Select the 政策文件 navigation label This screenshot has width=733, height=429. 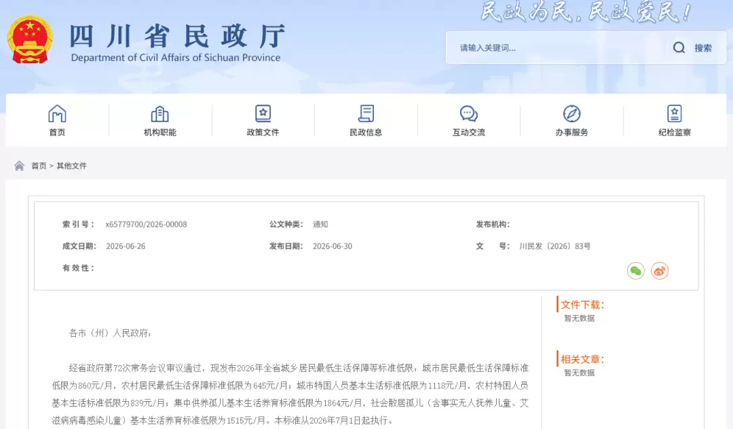click(263, 132)
